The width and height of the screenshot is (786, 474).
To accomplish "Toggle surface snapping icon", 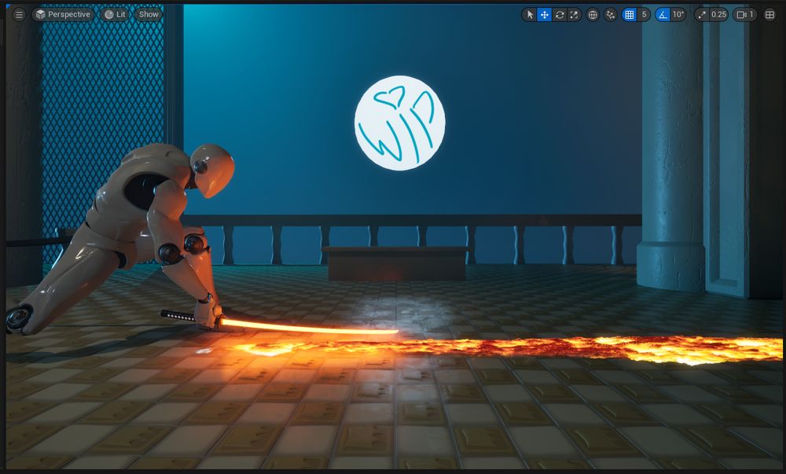I will pos(610,14).
